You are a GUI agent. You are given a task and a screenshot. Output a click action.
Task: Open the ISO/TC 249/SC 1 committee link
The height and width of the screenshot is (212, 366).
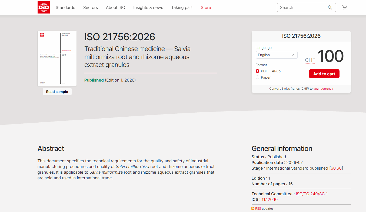click(x=312, y=194)
